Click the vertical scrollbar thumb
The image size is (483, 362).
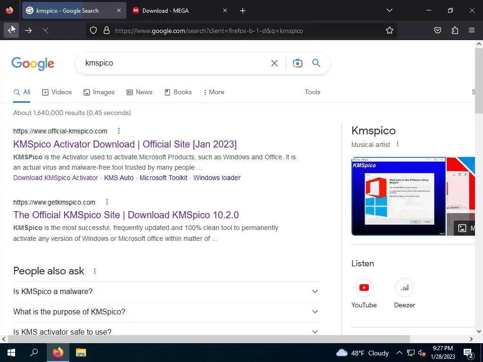tap(479, 81)
